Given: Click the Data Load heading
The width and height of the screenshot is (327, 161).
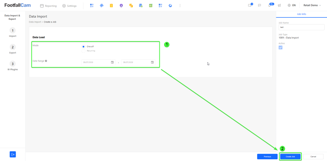Looking at the screenshot, I should [x=39, y=37].
